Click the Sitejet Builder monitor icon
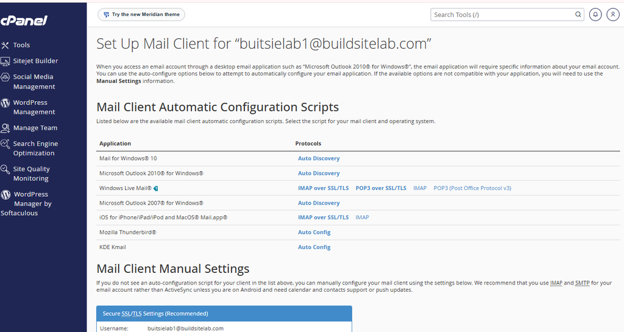This screenshot has height=332, width=624. click(x=5, y=62)
